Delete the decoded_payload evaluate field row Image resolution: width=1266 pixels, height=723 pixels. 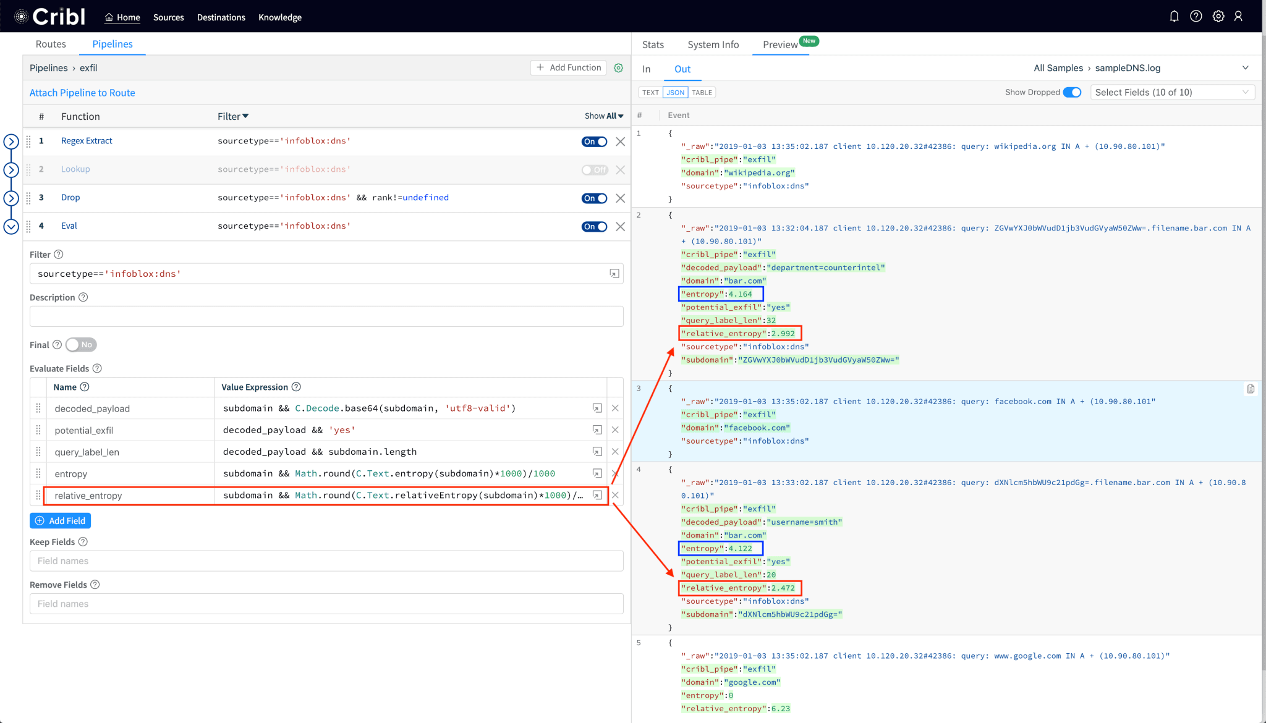[615, 408]
